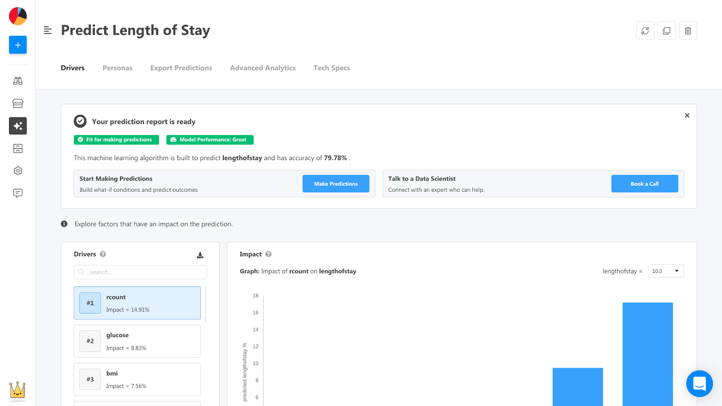This screenshot has height=406, width=722.
Task: Open the Advanced Analytics tab
Action: pyautogui.click(x=263, y=68)
